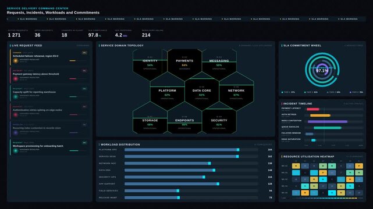
Task: Click the green avatar on Workspace provisioning card
Action: (16, 150)
